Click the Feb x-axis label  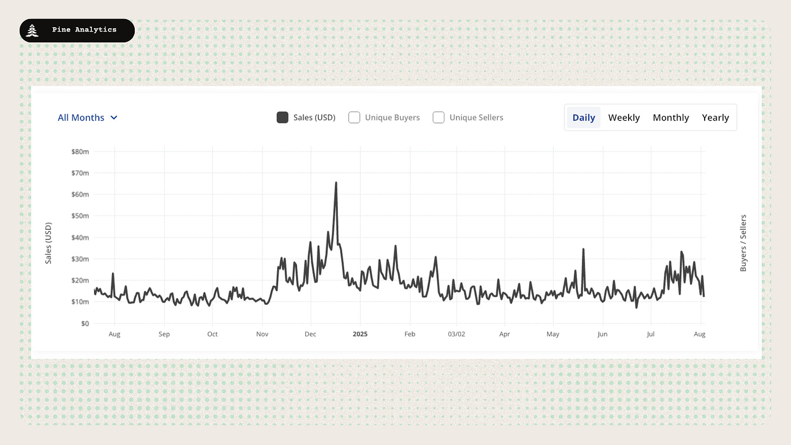410,334
